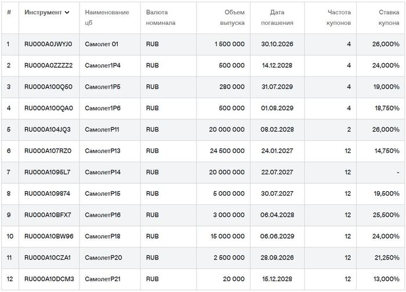Select the Самолет Р13 row name
The width and height of the screenshot is (406, 292).
pos(103,151)
